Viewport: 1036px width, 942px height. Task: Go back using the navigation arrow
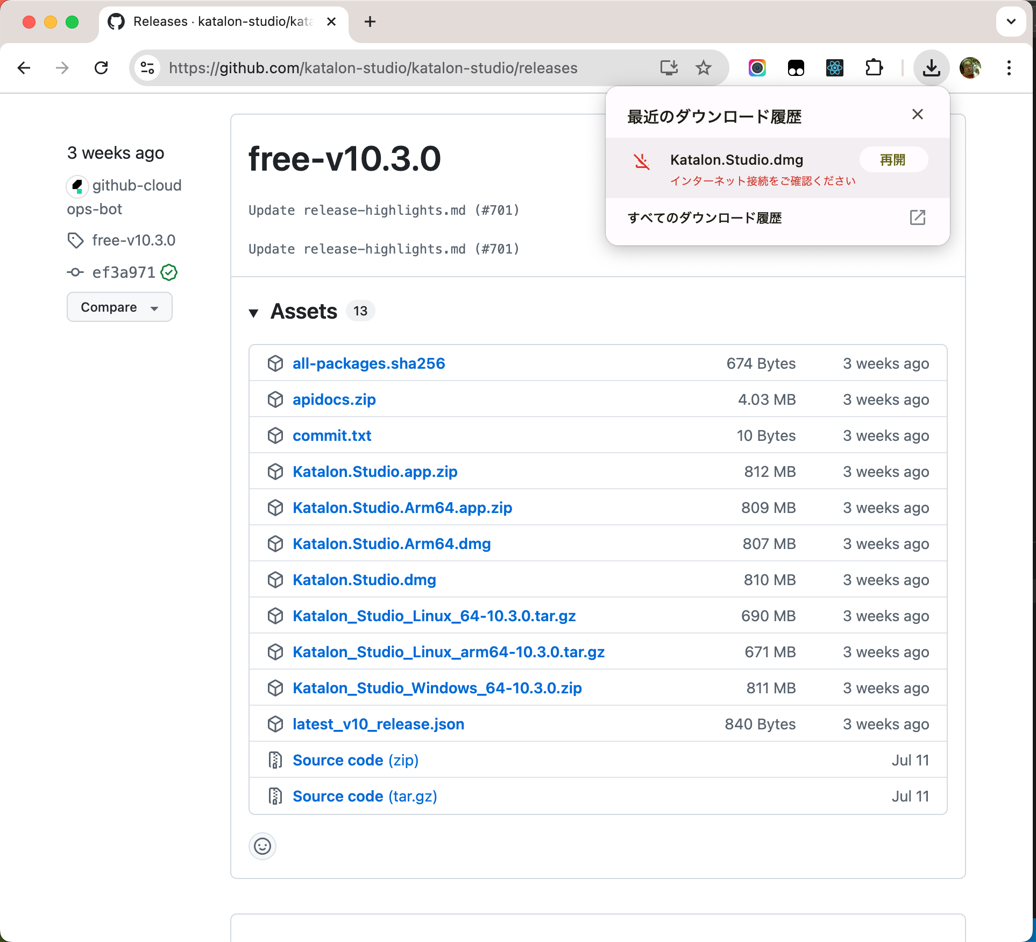[24, 68]
